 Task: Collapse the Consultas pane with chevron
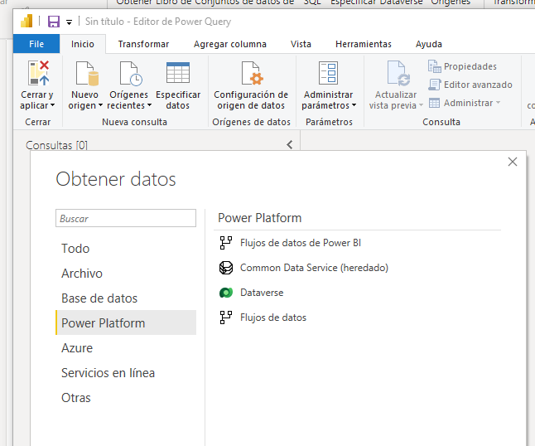click(x=290, y=145)
